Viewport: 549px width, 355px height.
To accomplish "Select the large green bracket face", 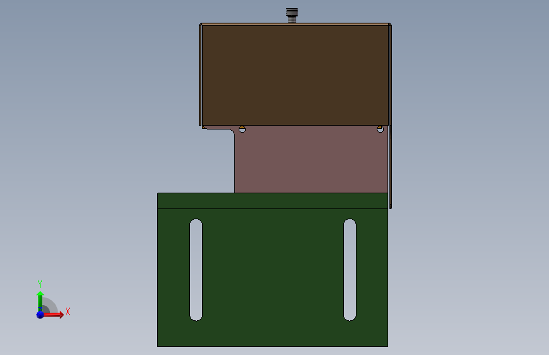I will tap(272, 278).
